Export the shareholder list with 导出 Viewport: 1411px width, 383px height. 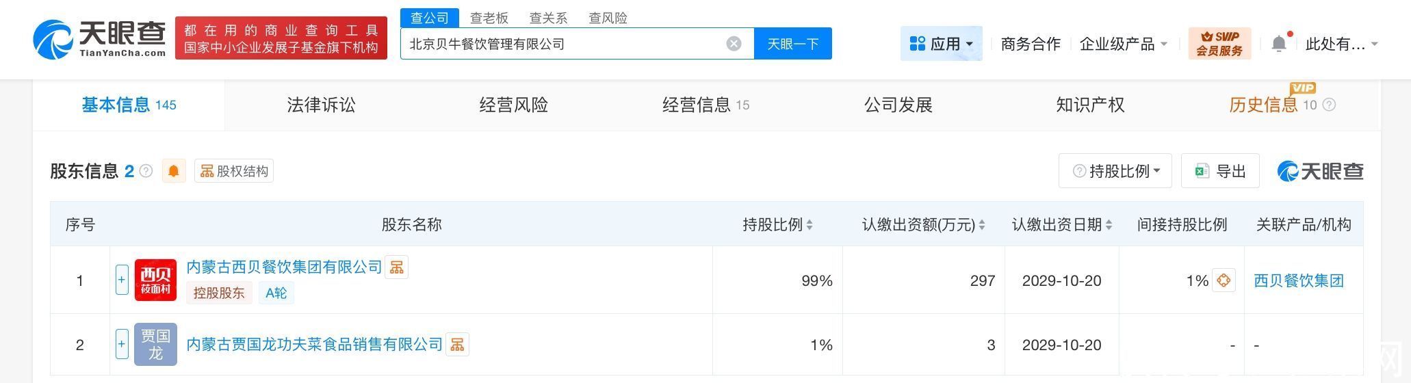pyautogui.click(x=1220, y=171)
